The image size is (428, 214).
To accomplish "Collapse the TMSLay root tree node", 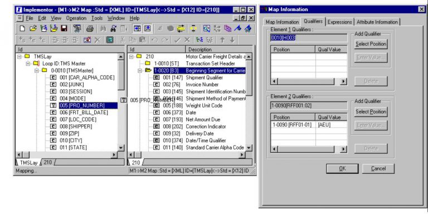I will point(20,56).
